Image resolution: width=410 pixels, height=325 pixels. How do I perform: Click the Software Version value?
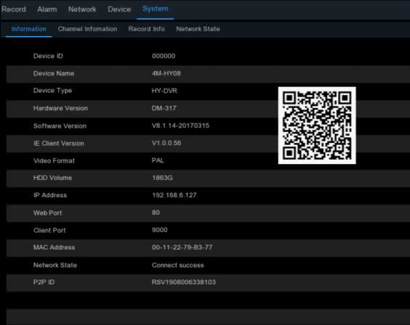click(x=181, y=126)
